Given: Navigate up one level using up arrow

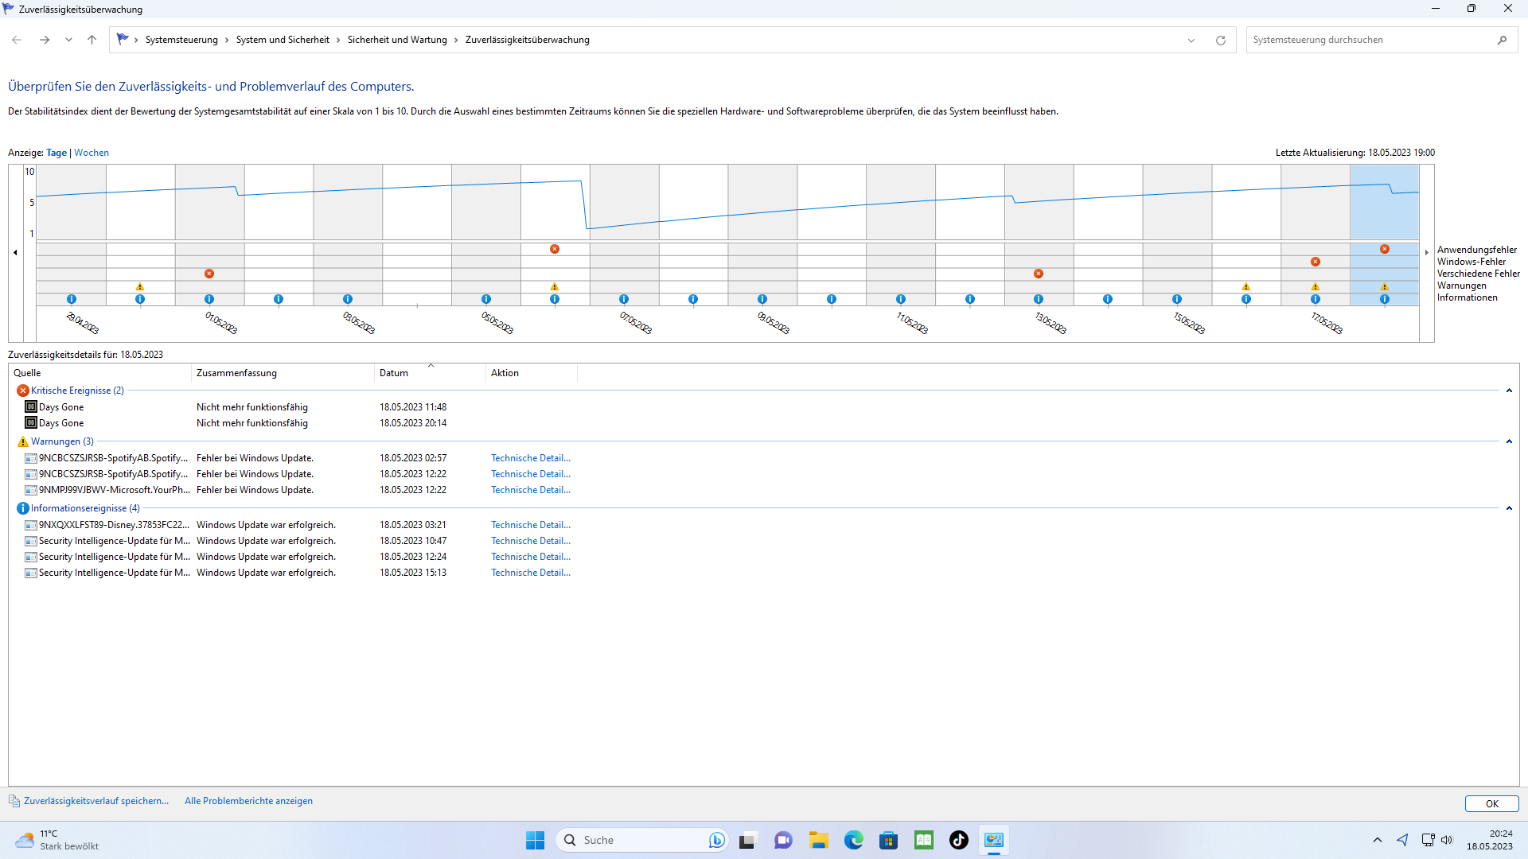Looking at the screenshot, I should [92, 40].
